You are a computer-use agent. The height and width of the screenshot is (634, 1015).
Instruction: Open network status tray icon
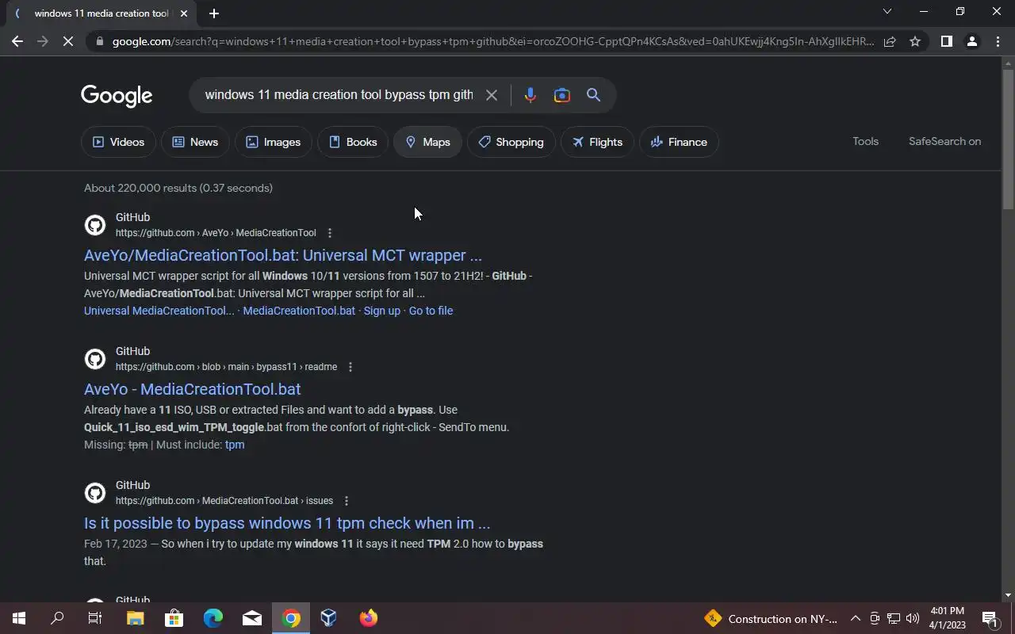[894, 619]
